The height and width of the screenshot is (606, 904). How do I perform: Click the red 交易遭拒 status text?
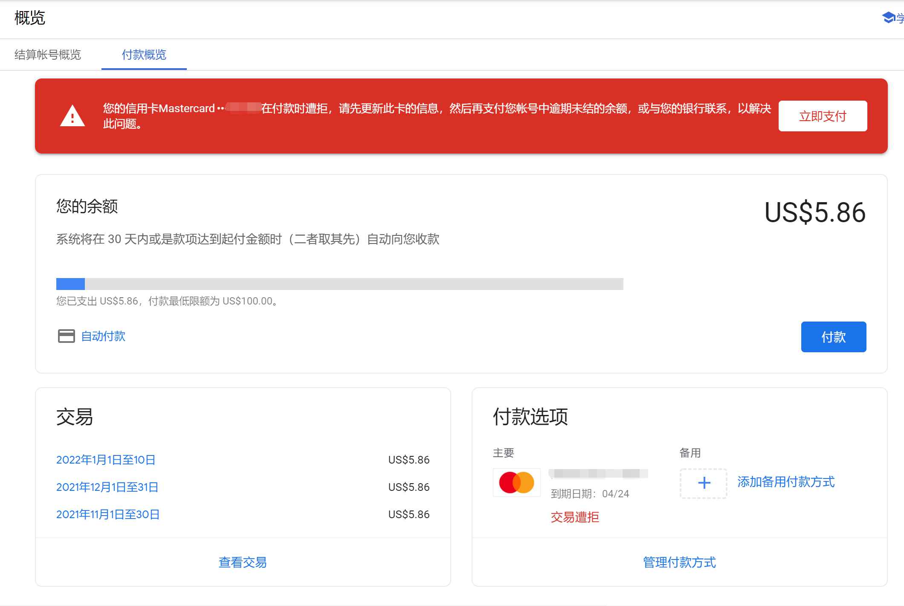pyautogui.click(x=574, y=517)
